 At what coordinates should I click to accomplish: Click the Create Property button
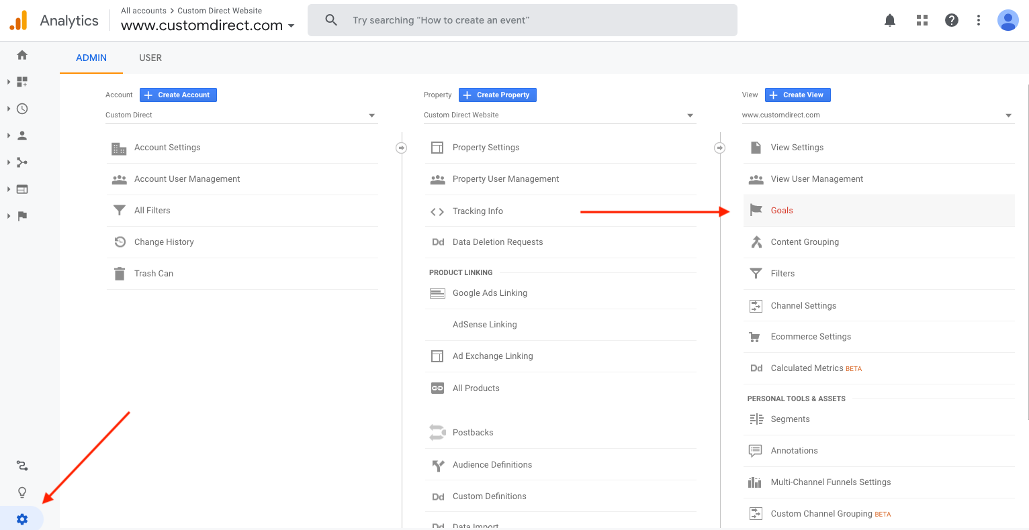coord(498,95)
